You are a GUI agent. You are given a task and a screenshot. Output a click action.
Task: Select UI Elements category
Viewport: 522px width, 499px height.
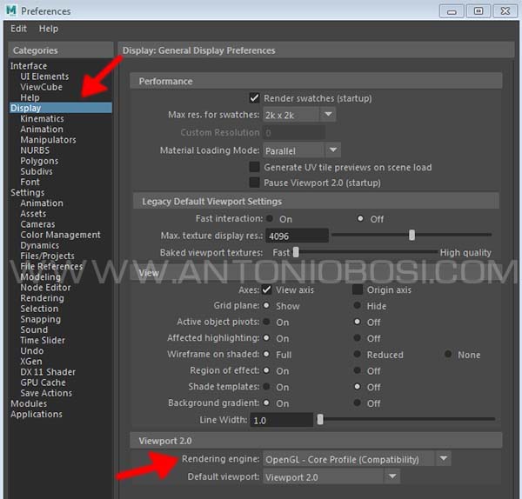pyautogui.click(x=44, y=77)
